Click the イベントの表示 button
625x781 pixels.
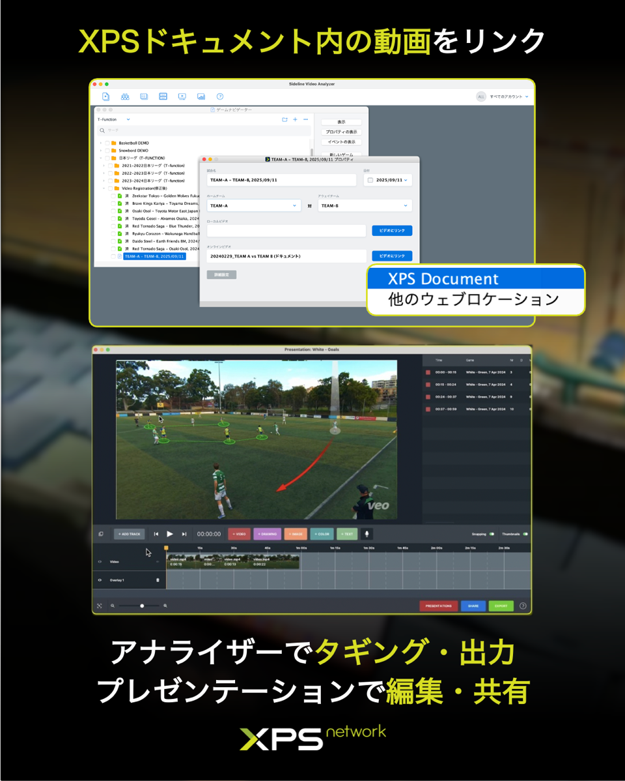(x=341, y=142)
